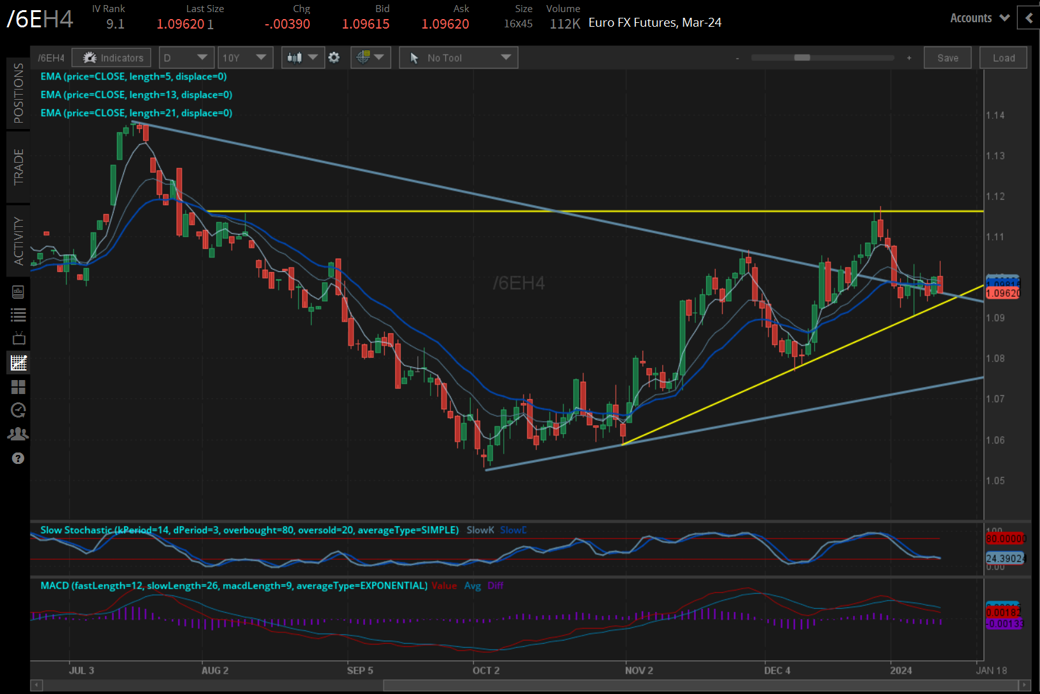Open the list view sidebar icon
The height and width of the screenshot is (694, 1040).
point(18,315)
